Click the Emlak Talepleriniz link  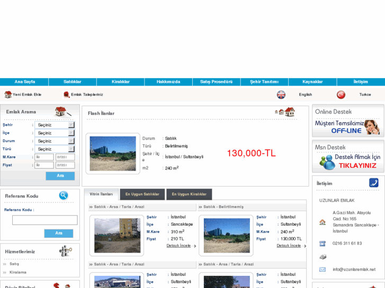pyautogui.click(x=87, y=95)
